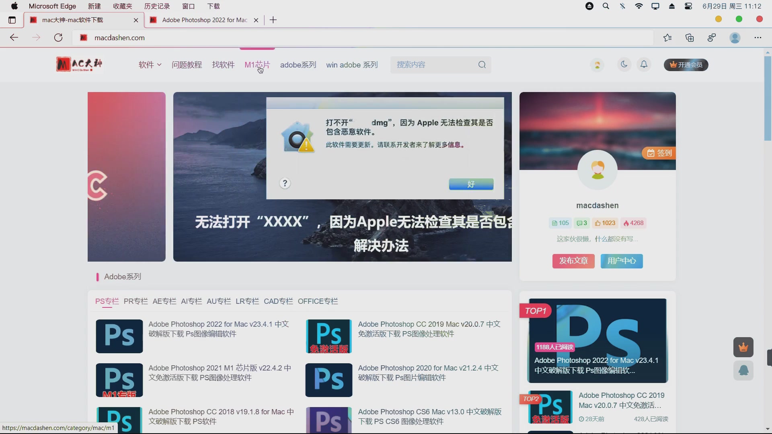Click M1芯片 navigation menu item
This screenshot has width=772, height=434.
[257, 65]
